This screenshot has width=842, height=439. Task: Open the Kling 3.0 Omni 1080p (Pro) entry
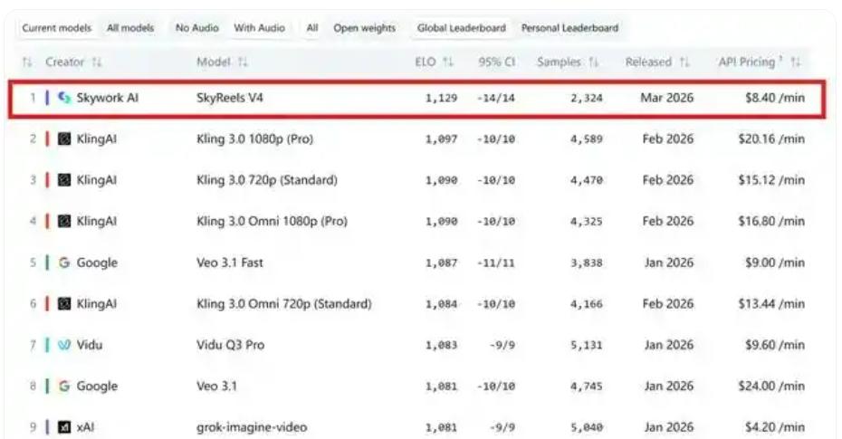click(272, 221)
